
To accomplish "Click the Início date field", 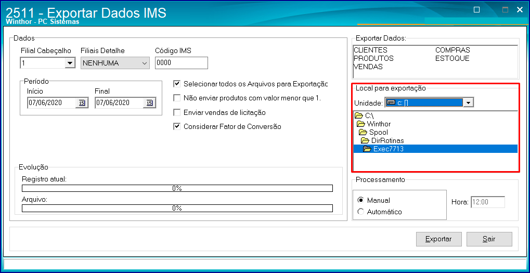I will (x=51, y=103).
